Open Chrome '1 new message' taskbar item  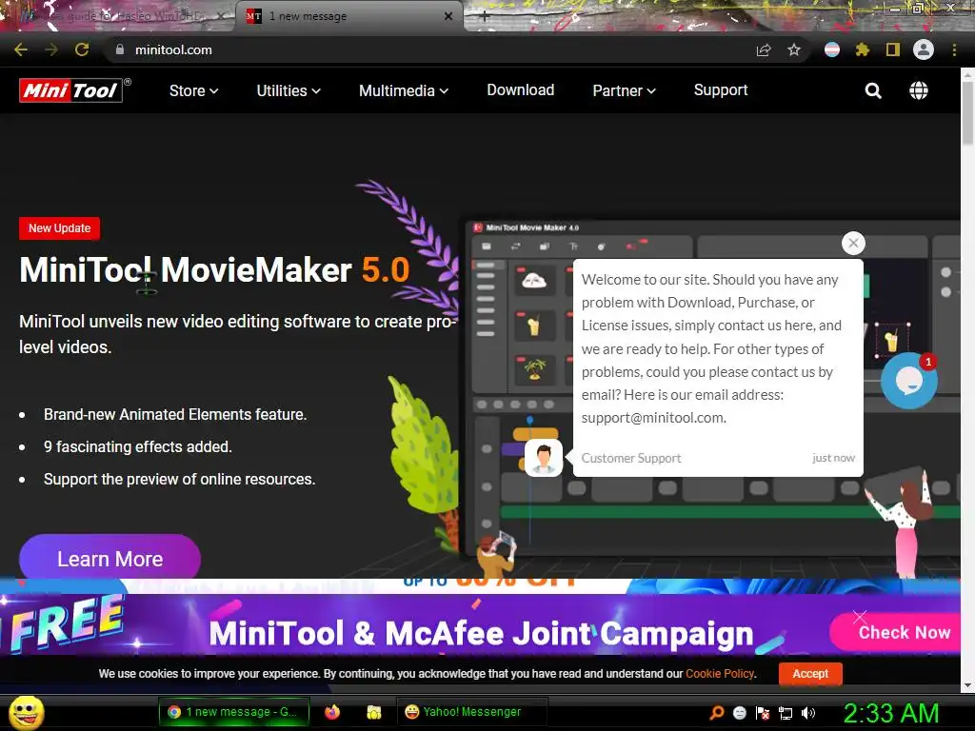[234, 712]
